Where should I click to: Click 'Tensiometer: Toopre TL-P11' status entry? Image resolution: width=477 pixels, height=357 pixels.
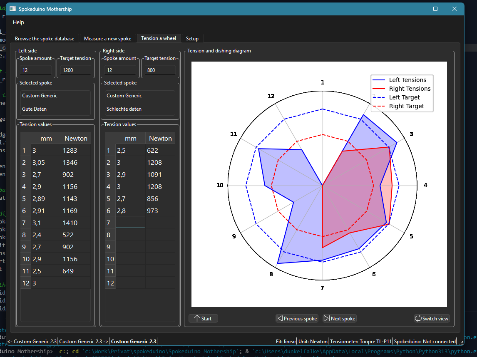pos(361,342)
